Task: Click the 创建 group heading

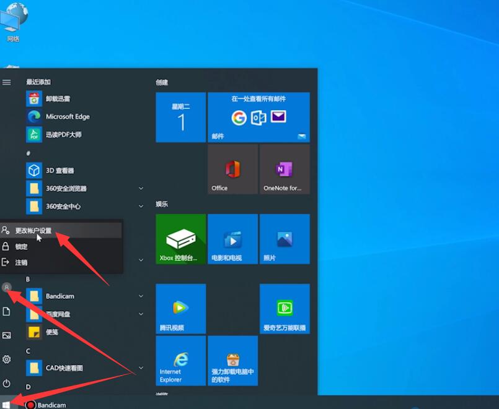Action: point(162,82)
